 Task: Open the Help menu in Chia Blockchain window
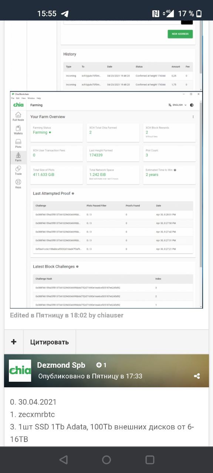coord(39,98)
